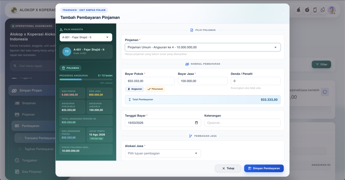
Task: Select the Pelunasan payment type chip
Action: (155, 89)
